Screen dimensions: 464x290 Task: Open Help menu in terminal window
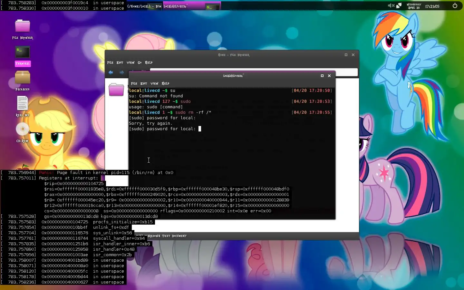coord(165,83)
